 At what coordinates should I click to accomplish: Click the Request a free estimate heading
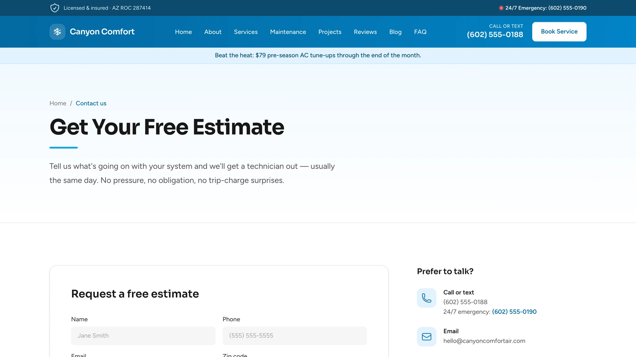(x=135, y=294)
